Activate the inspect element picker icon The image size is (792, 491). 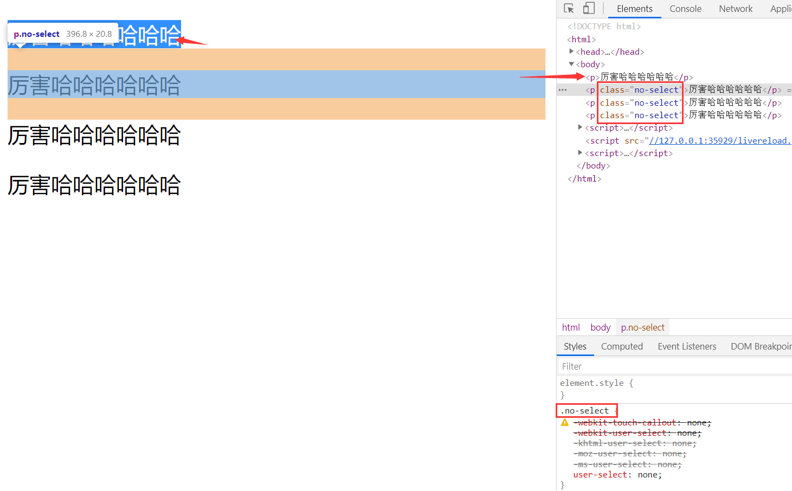(x=569, y=9)
